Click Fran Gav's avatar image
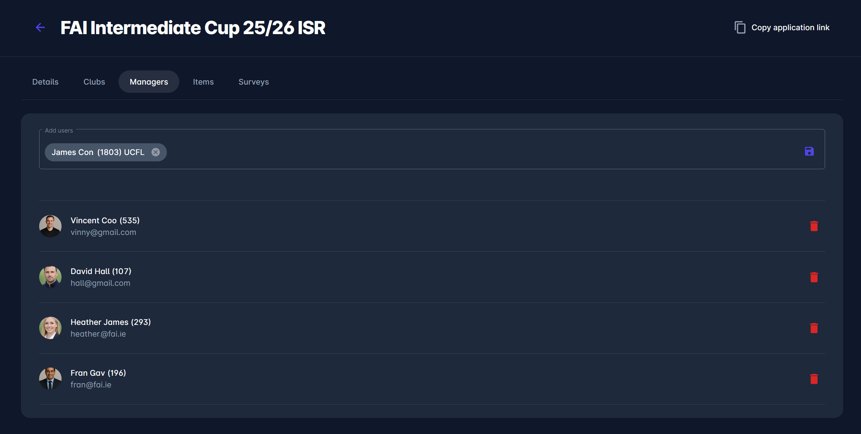 click(x=50, y=379)
